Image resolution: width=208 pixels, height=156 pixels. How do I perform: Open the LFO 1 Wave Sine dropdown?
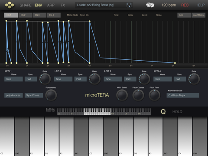coord(13,79)
